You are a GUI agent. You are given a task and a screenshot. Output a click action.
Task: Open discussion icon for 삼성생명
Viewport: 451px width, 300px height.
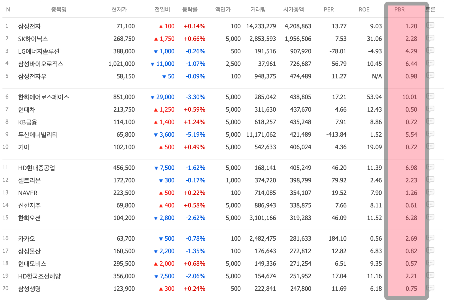pos(430,288)
